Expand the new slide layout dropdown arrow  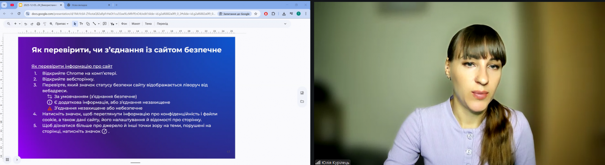pos(20,24)
